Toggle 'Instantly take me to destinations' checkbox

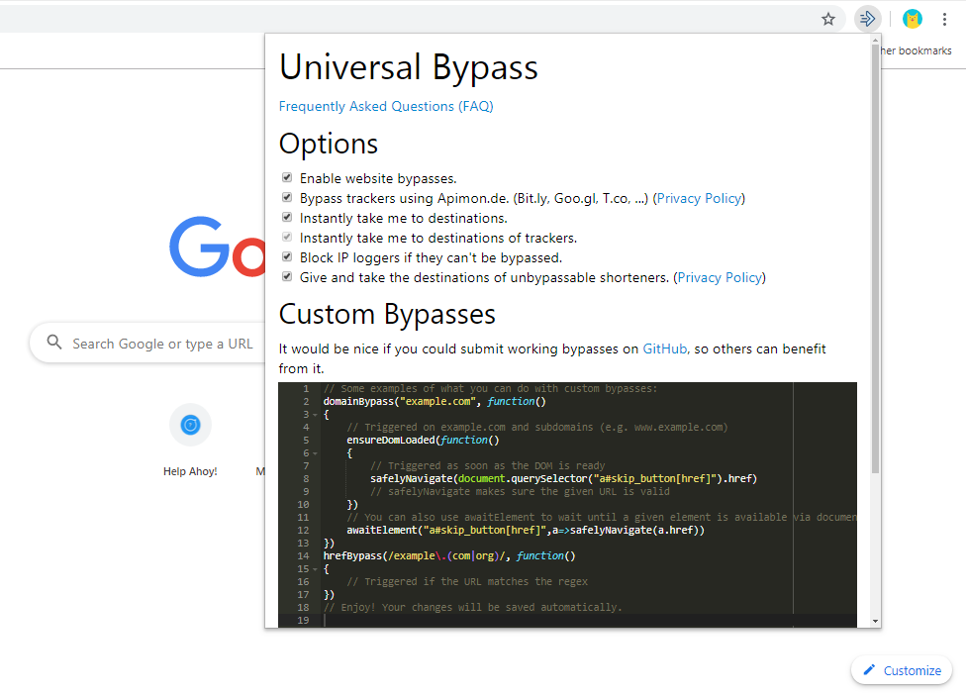click(x=287, y=218)
